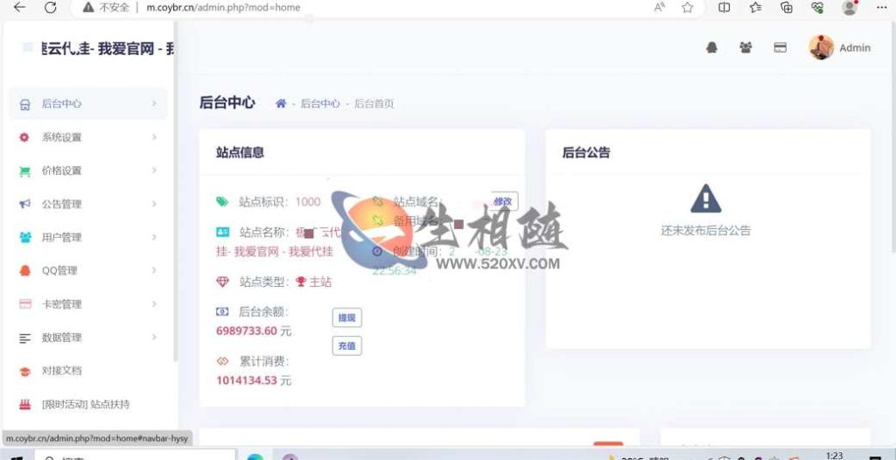Expand chevron next to 数据管理
Screen dimensions: 896x460
(154, 338)
